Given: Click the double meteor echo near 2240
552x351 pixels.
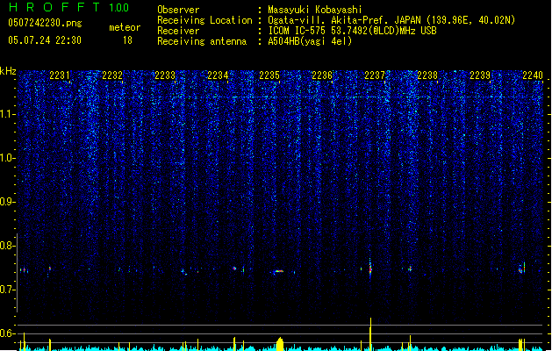Looking at the screenshot, I should tap(522, 269).
